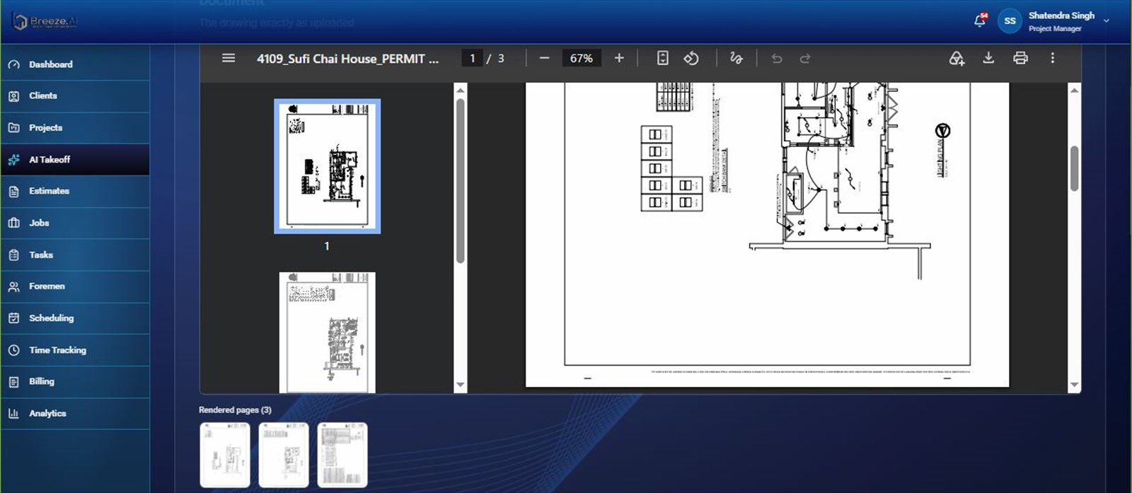Viewport: 1132px width, 493px height.
Task: Select the second page thumbnail in PDF sidebar
Action: coord(327,332)
